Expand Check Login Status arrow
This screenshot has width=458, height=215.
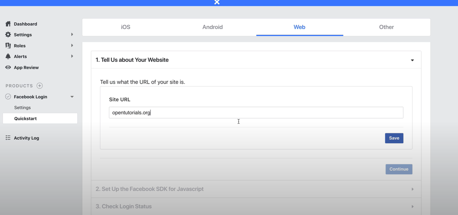[413, 206]
